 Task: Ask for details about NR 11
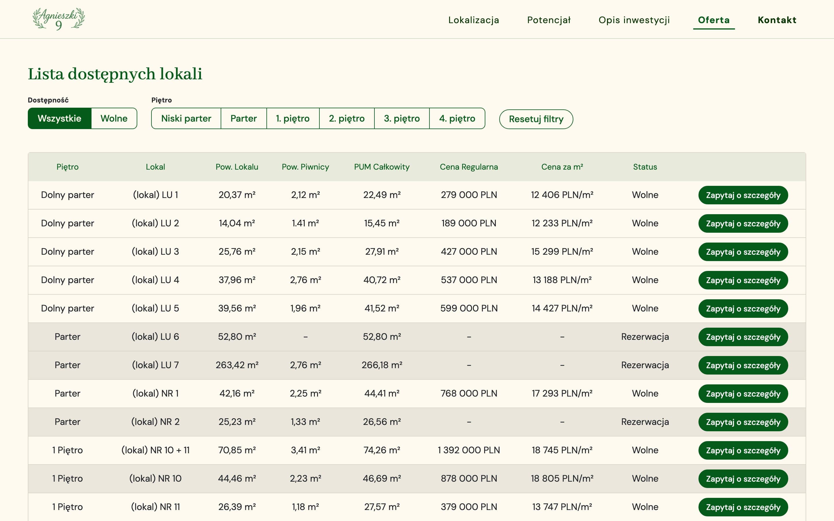pos(743,507)
